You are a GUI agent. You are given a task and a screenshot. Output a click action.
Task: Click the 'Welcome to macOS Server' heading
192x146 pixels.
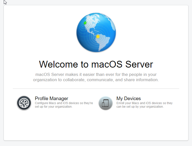pos(96,64)
